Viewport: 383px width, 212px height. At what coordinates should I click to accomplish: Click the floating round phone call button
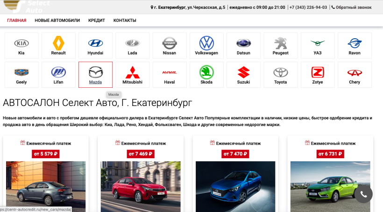click(x=363, y=194)
